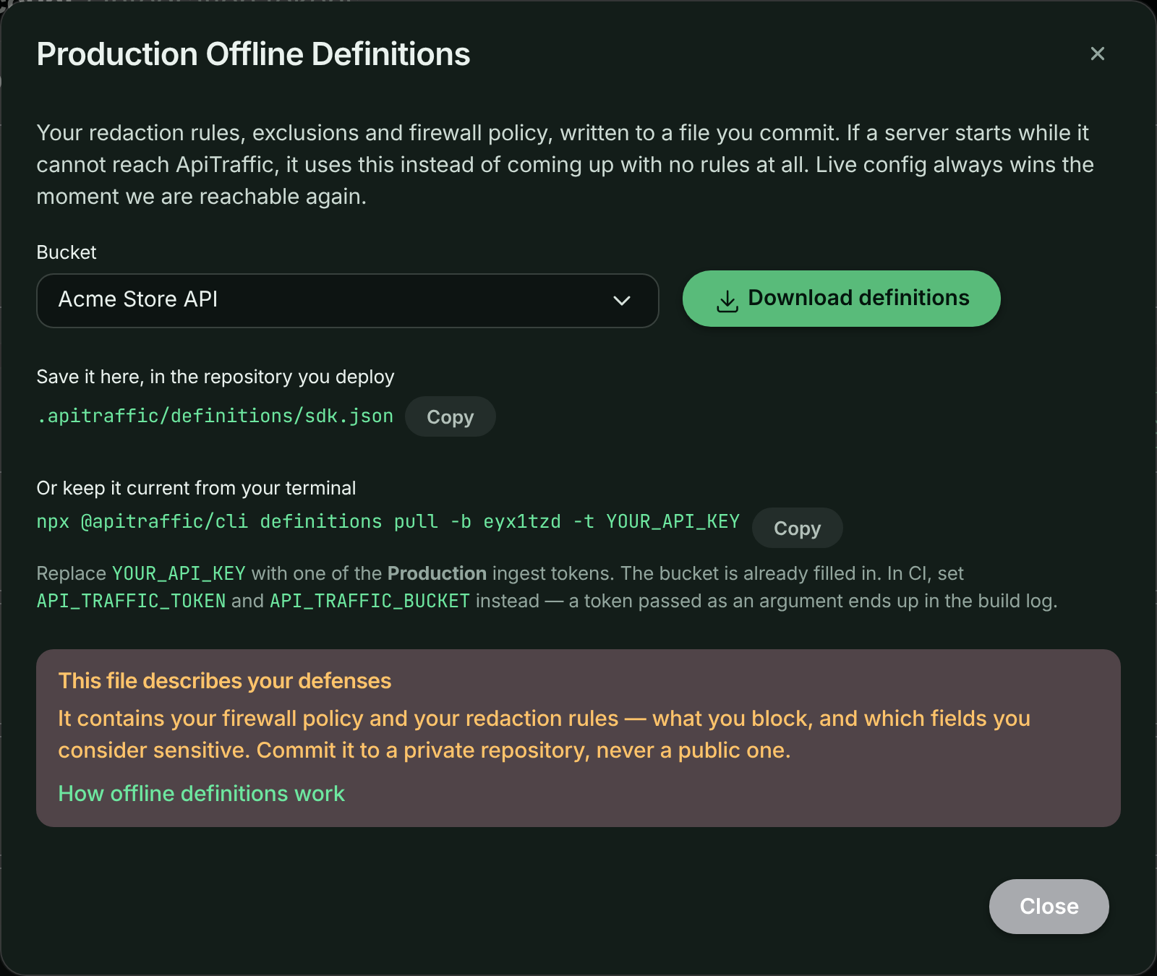Click the bold Production word in the hint
1157x976 pixels.
[437, 573]
